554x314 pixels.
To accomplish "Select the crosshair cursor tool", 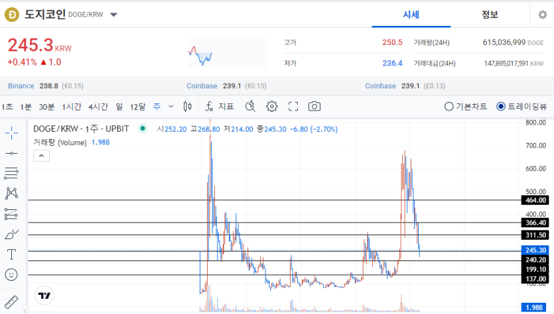I will (x=11, y=133).
